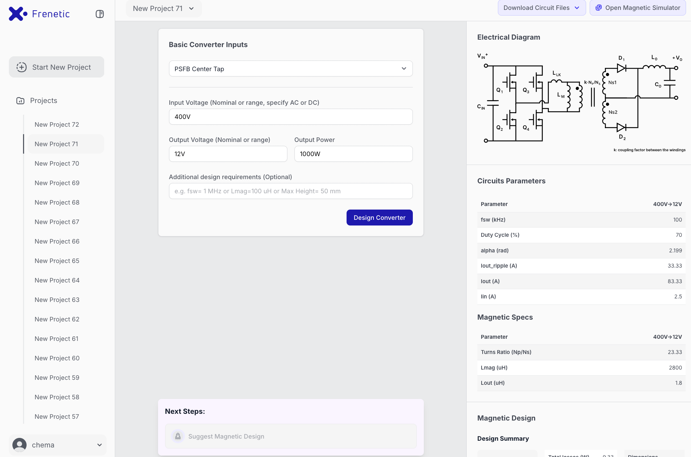Select New Project 71 in sidebar
The height and width of the screenshot is (457, 691).
point(66,144)
